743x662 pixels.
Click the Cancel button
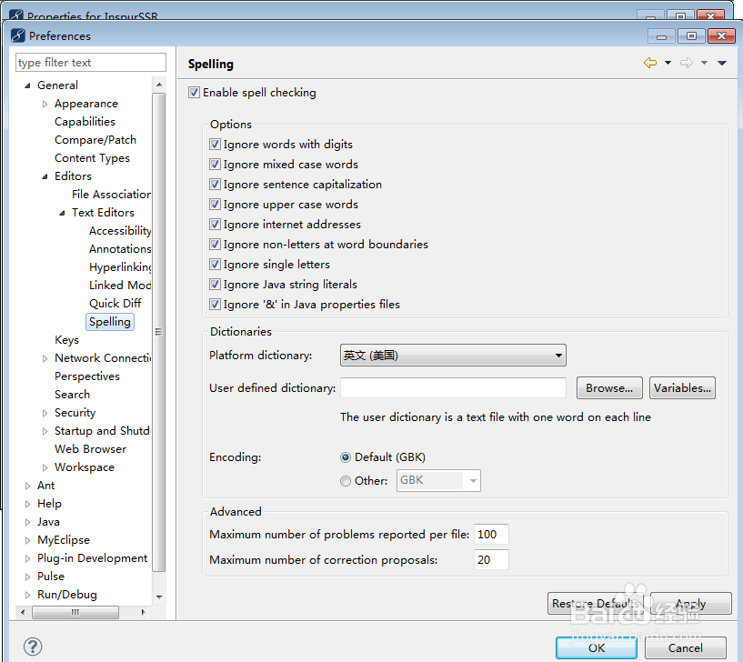click(685, 647)
